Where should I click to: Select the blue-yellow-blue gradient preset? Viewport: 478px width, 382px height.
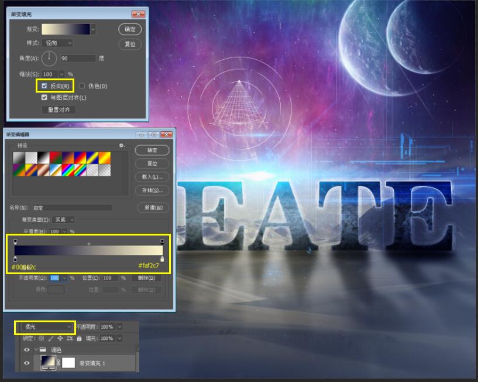pyautogui.click(x=92, y=158)
